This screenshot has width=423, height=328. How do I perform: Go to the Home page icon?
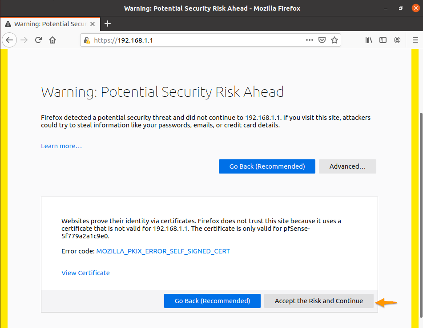(52, 40)
